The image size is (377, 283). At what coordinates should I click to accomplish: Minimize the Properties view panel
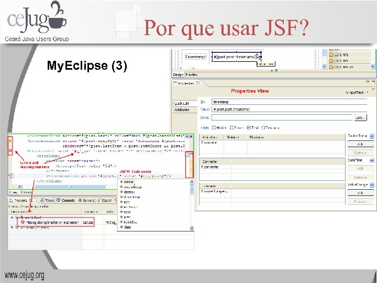click(368, 82)
